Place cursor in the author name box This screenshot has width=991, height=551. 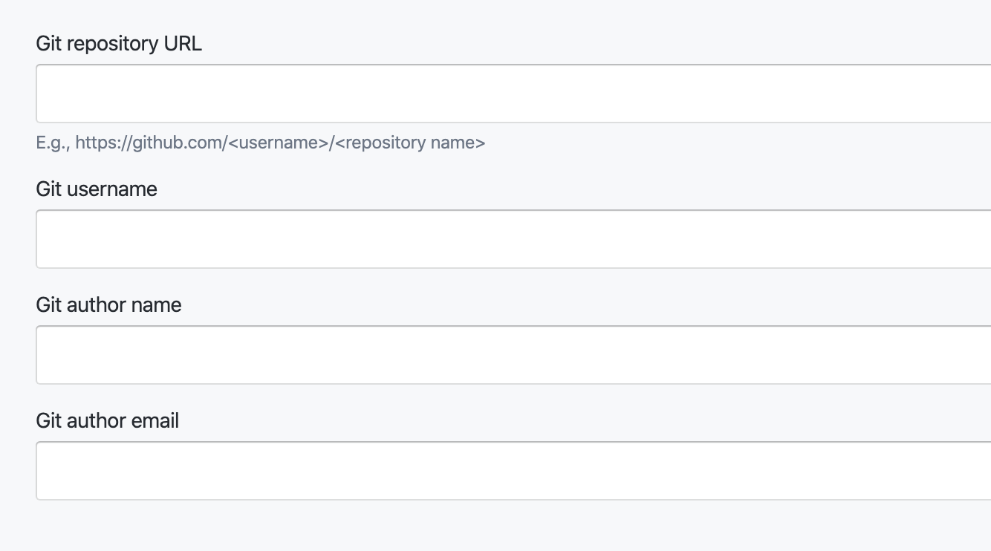(513, 355)
